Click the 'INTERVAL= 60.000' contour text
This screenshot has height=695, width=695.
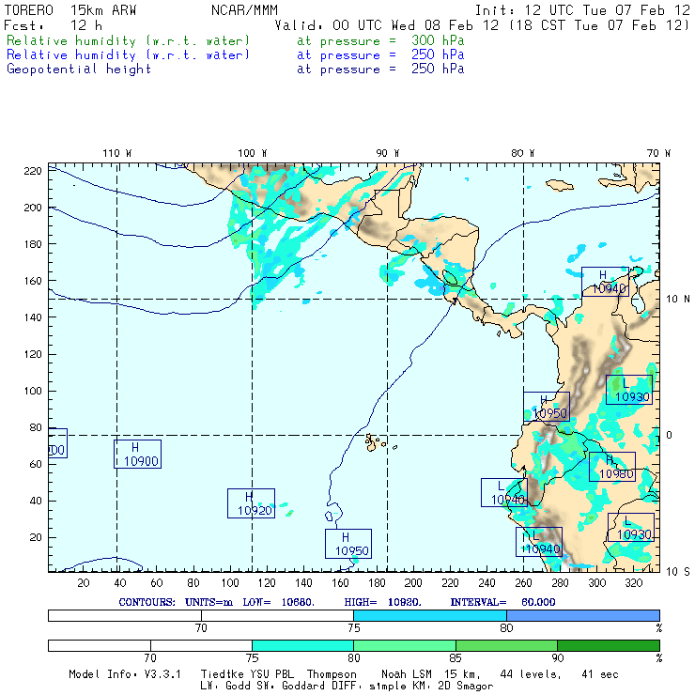coord(502,602)
